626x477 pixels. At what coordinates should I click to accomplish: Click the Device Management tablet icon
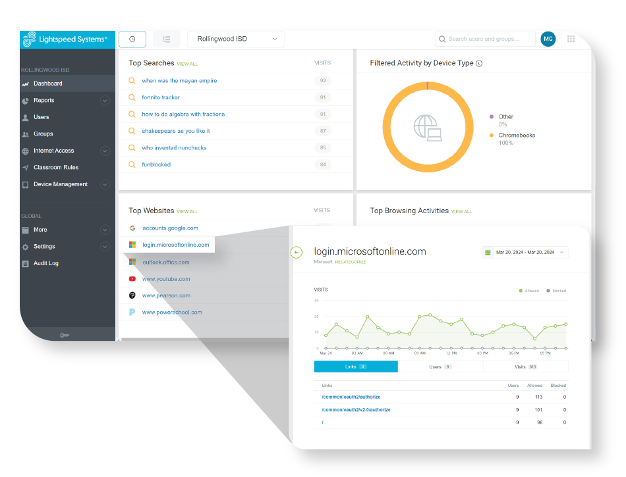(x=25, y=184)
